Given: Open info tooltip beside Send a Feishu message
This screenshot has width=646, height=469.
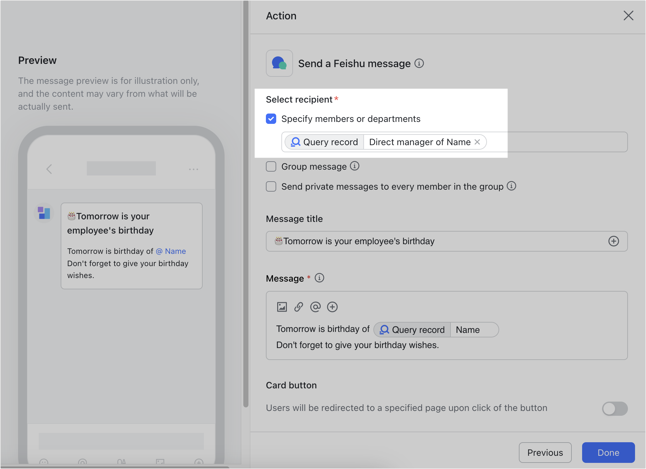Looking at the screenshot, I should pyautogui.click(x=419, y=63).
